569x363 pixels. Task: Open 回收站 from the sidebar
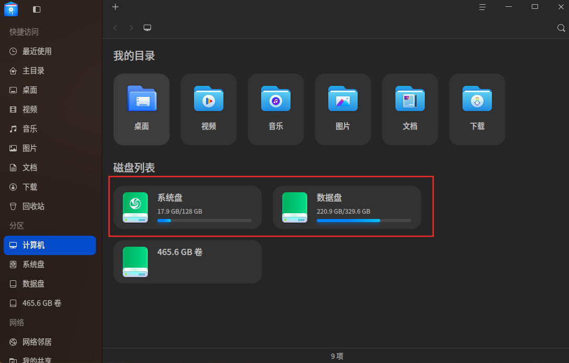[50, 206]
